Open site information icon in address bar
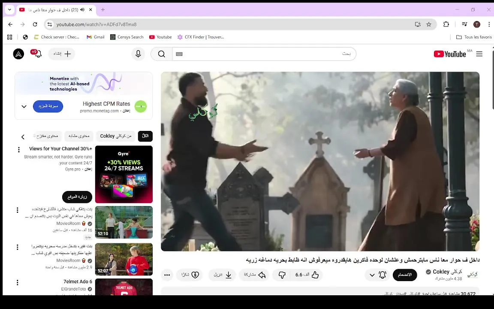Screen dimensions: 494x309 tap(49, 24)
